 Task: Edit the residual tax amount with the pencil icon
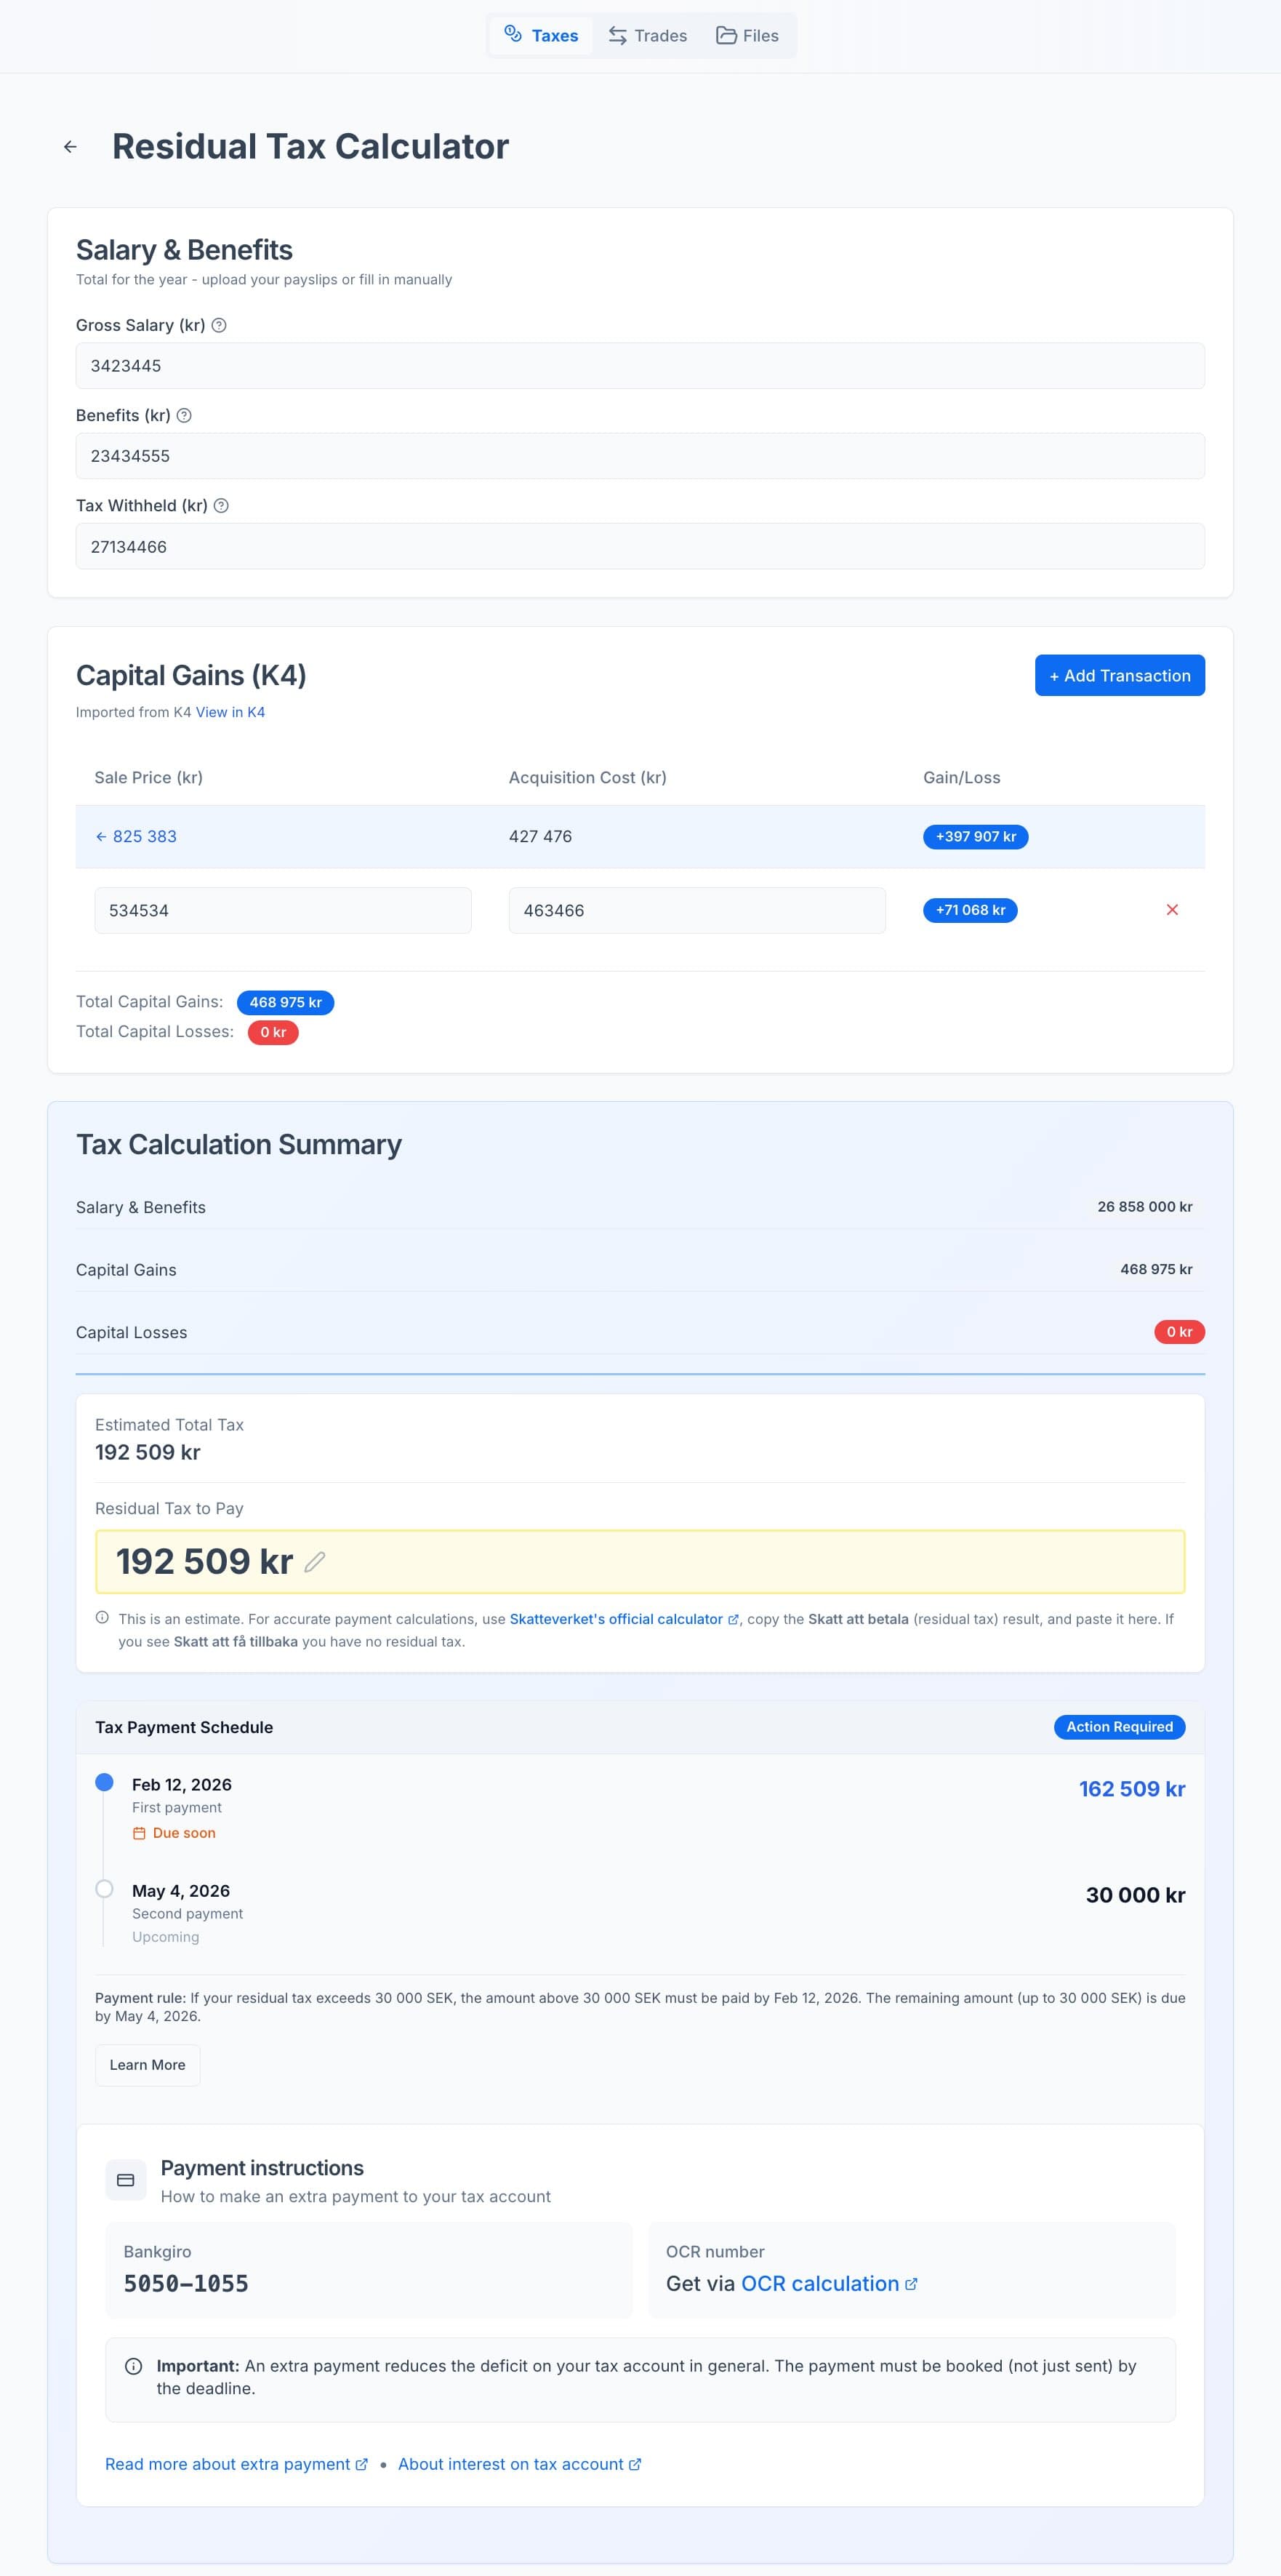coord(315,1561)
